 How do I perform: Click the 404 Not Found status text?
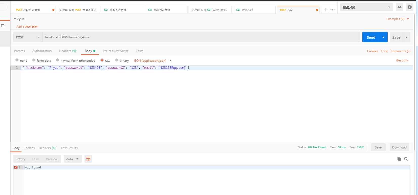point(317,147)
